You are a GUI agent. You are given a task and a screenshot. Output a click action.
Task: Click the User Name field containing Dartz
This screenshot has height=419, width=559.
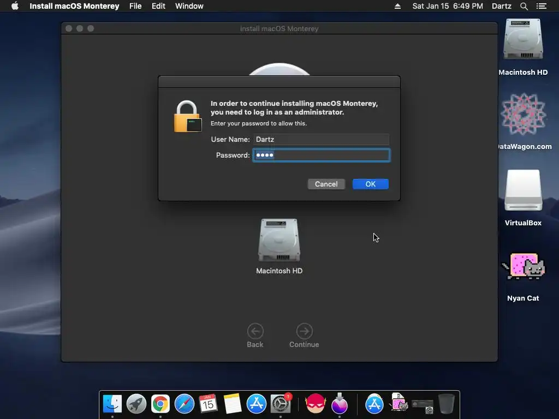point(321,139)
